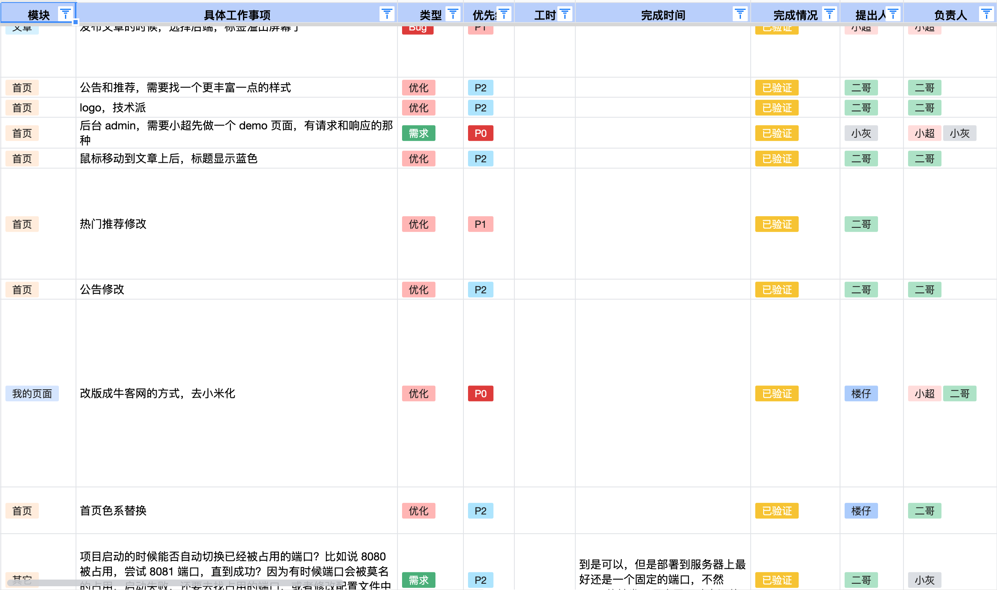Click the 完成情况 filter icon

click(829, 15)
